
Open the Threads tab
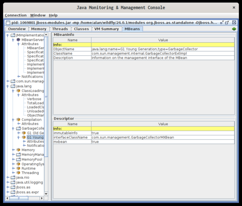coord(60,29)
